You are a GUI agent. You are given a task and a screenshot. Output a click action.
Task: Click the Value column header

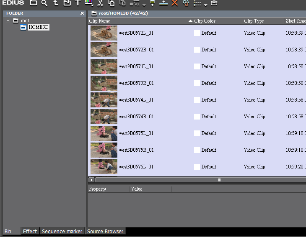[x=150, y=189]
